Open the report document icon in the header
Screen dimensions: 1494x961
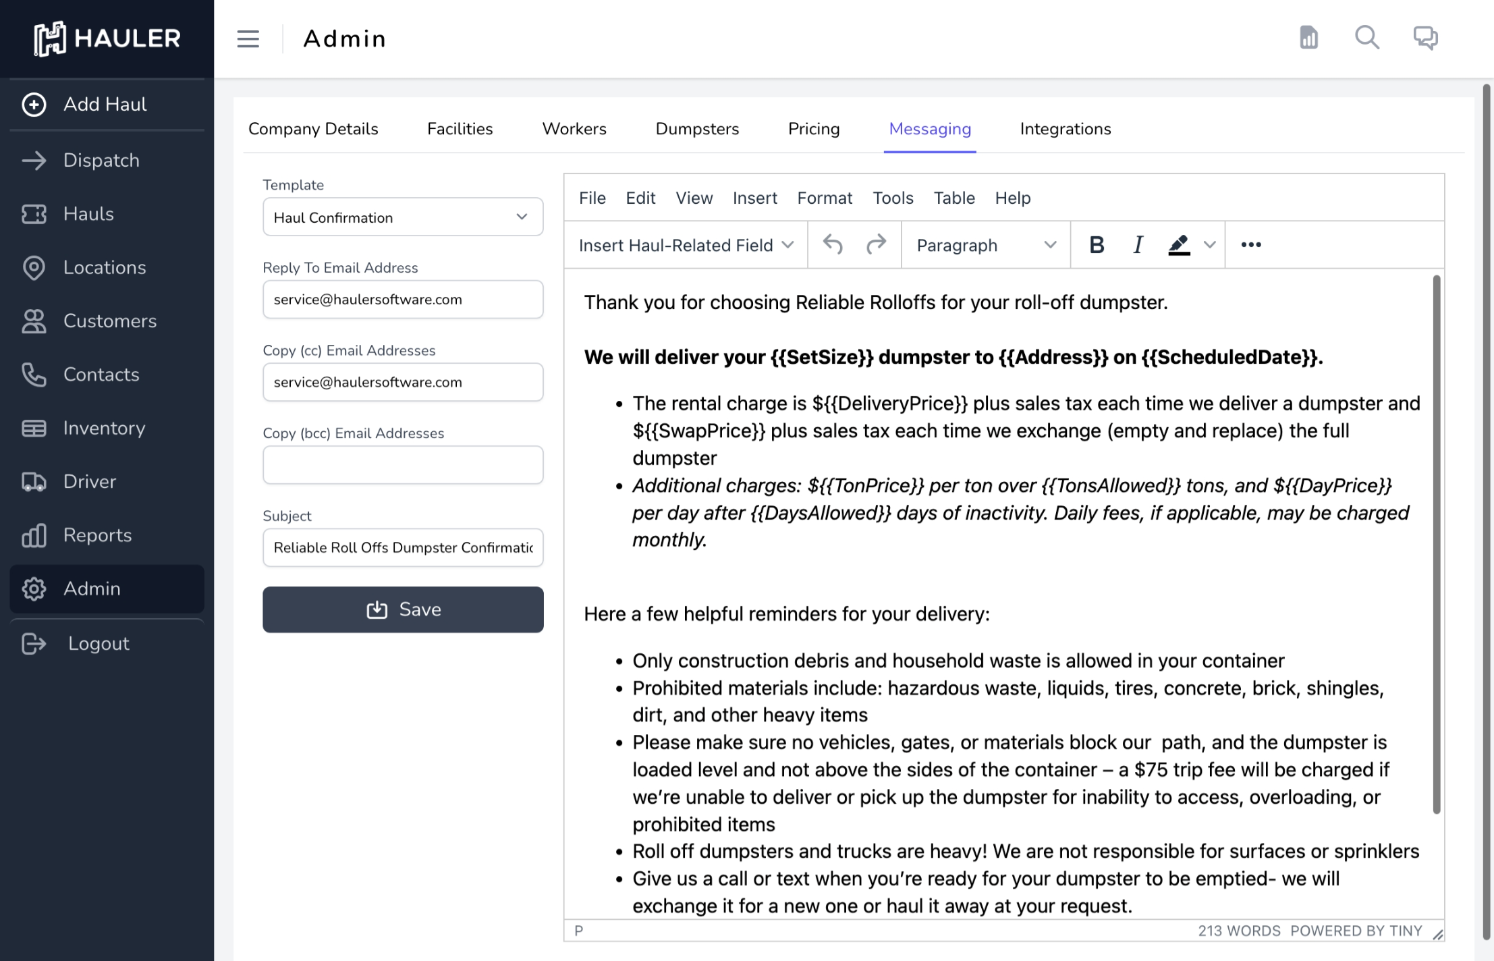1308,37
